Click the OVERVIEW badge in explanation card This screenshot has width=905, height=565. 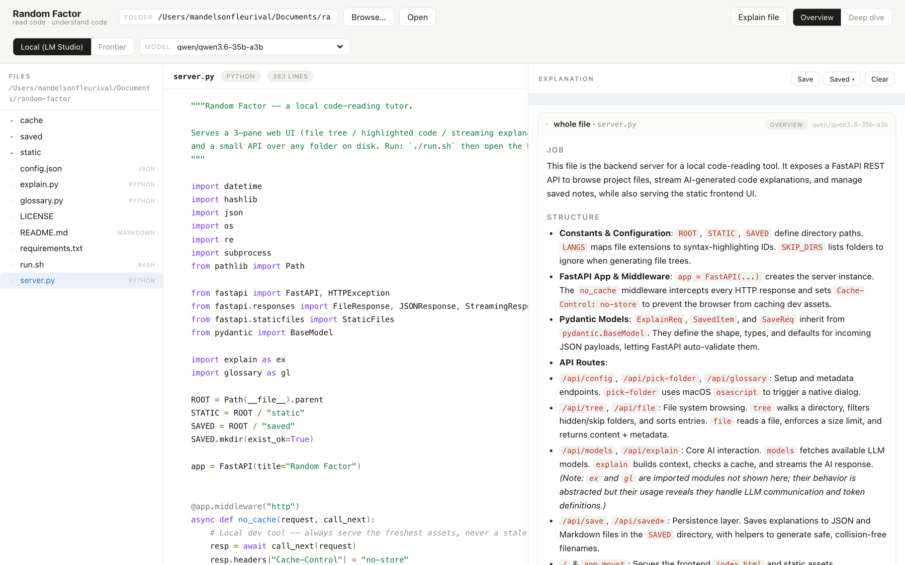point(786,125)
